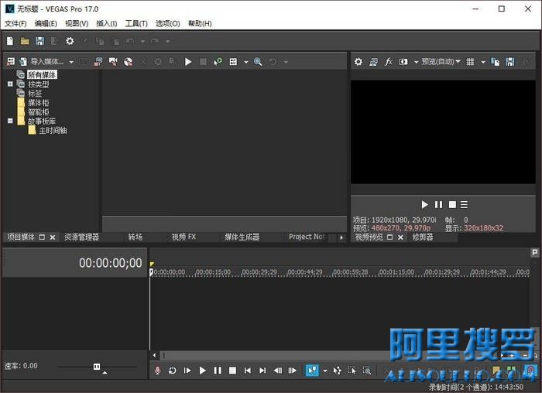Switch to the 转场 tab

[135, 237]
